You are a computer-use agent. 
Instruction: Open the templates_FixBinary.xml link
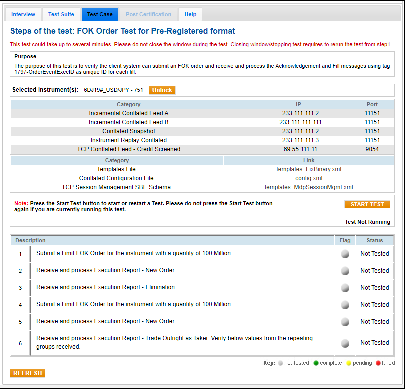(308, 169)
